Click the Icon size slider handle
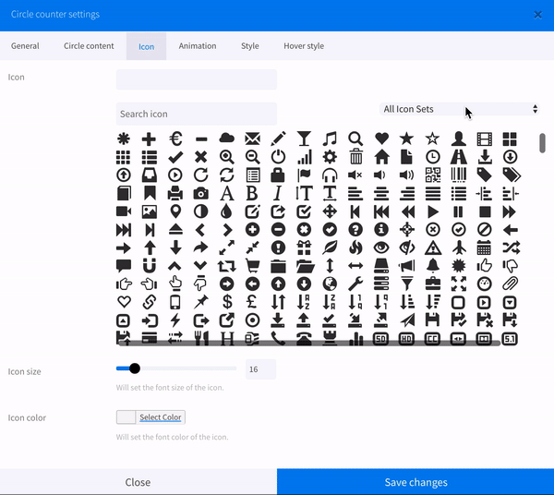Image resolution: width=554 pixels, height=495 pixels. click(x=135, y=368)
